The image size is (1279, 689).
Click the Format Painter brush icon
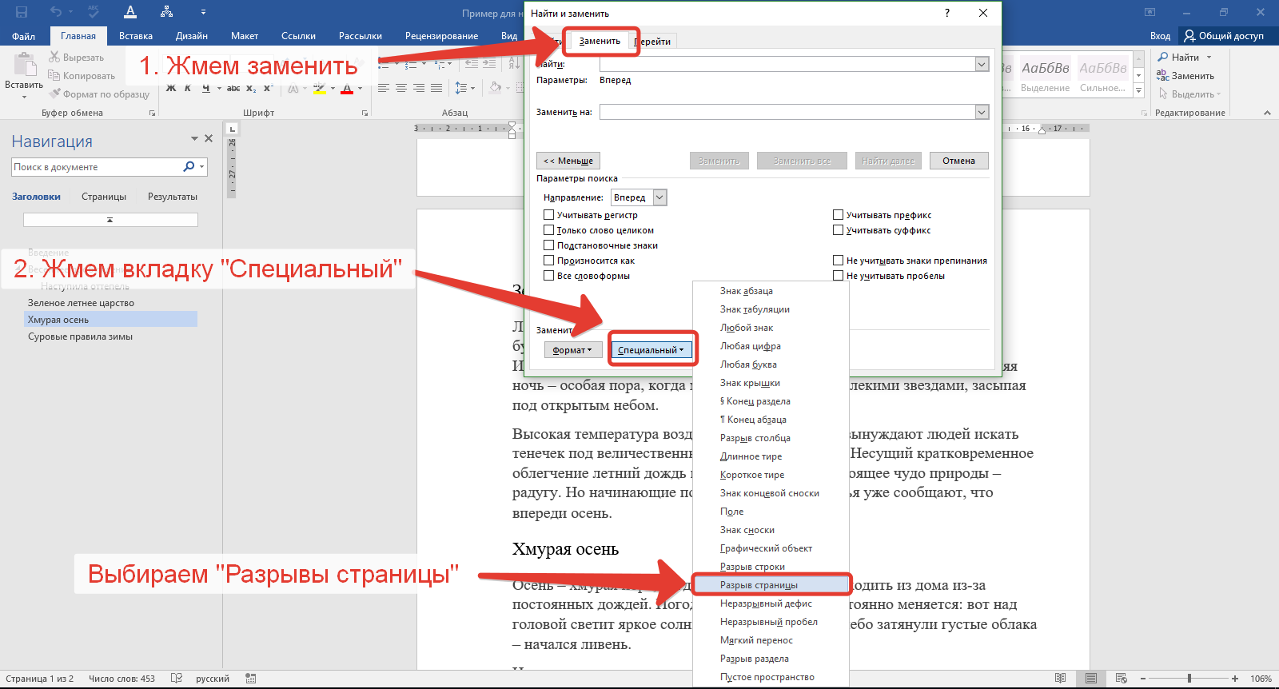click(54, 94)
